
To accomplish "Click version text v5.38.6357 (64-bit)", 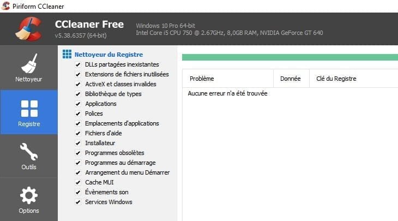I will click(81, 35).
